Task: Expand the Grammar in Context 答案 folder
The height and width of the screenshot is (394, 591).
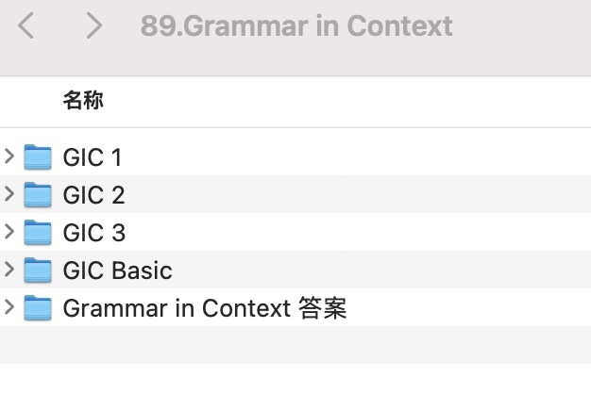Action: point(9,307)
